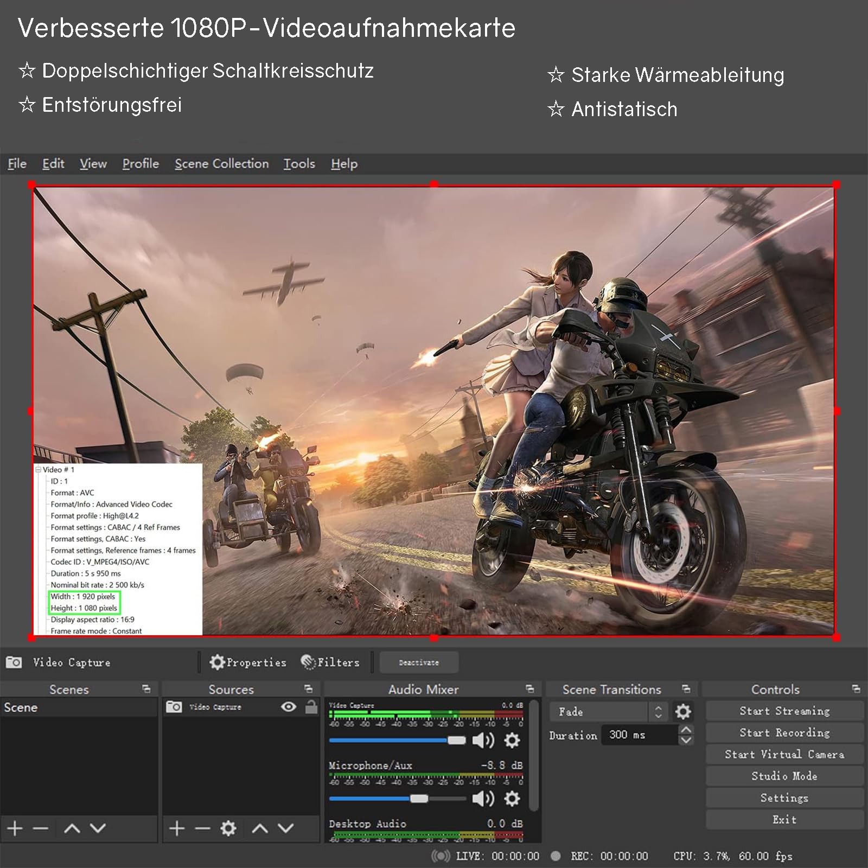
Task: Click the Format : AVC row
Action: point(72,493)
